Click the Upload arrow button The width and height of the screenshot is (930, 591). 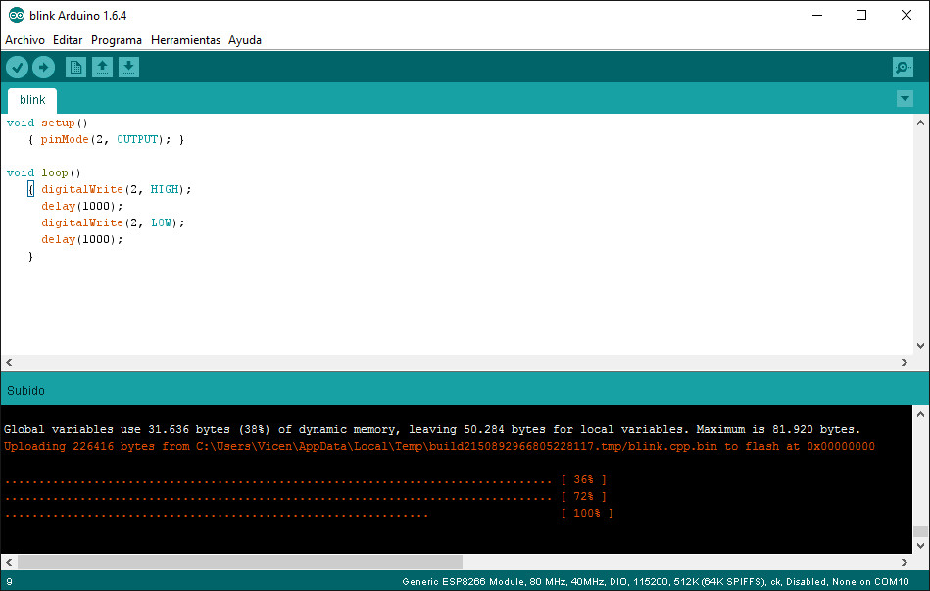(x=43, y=67)
